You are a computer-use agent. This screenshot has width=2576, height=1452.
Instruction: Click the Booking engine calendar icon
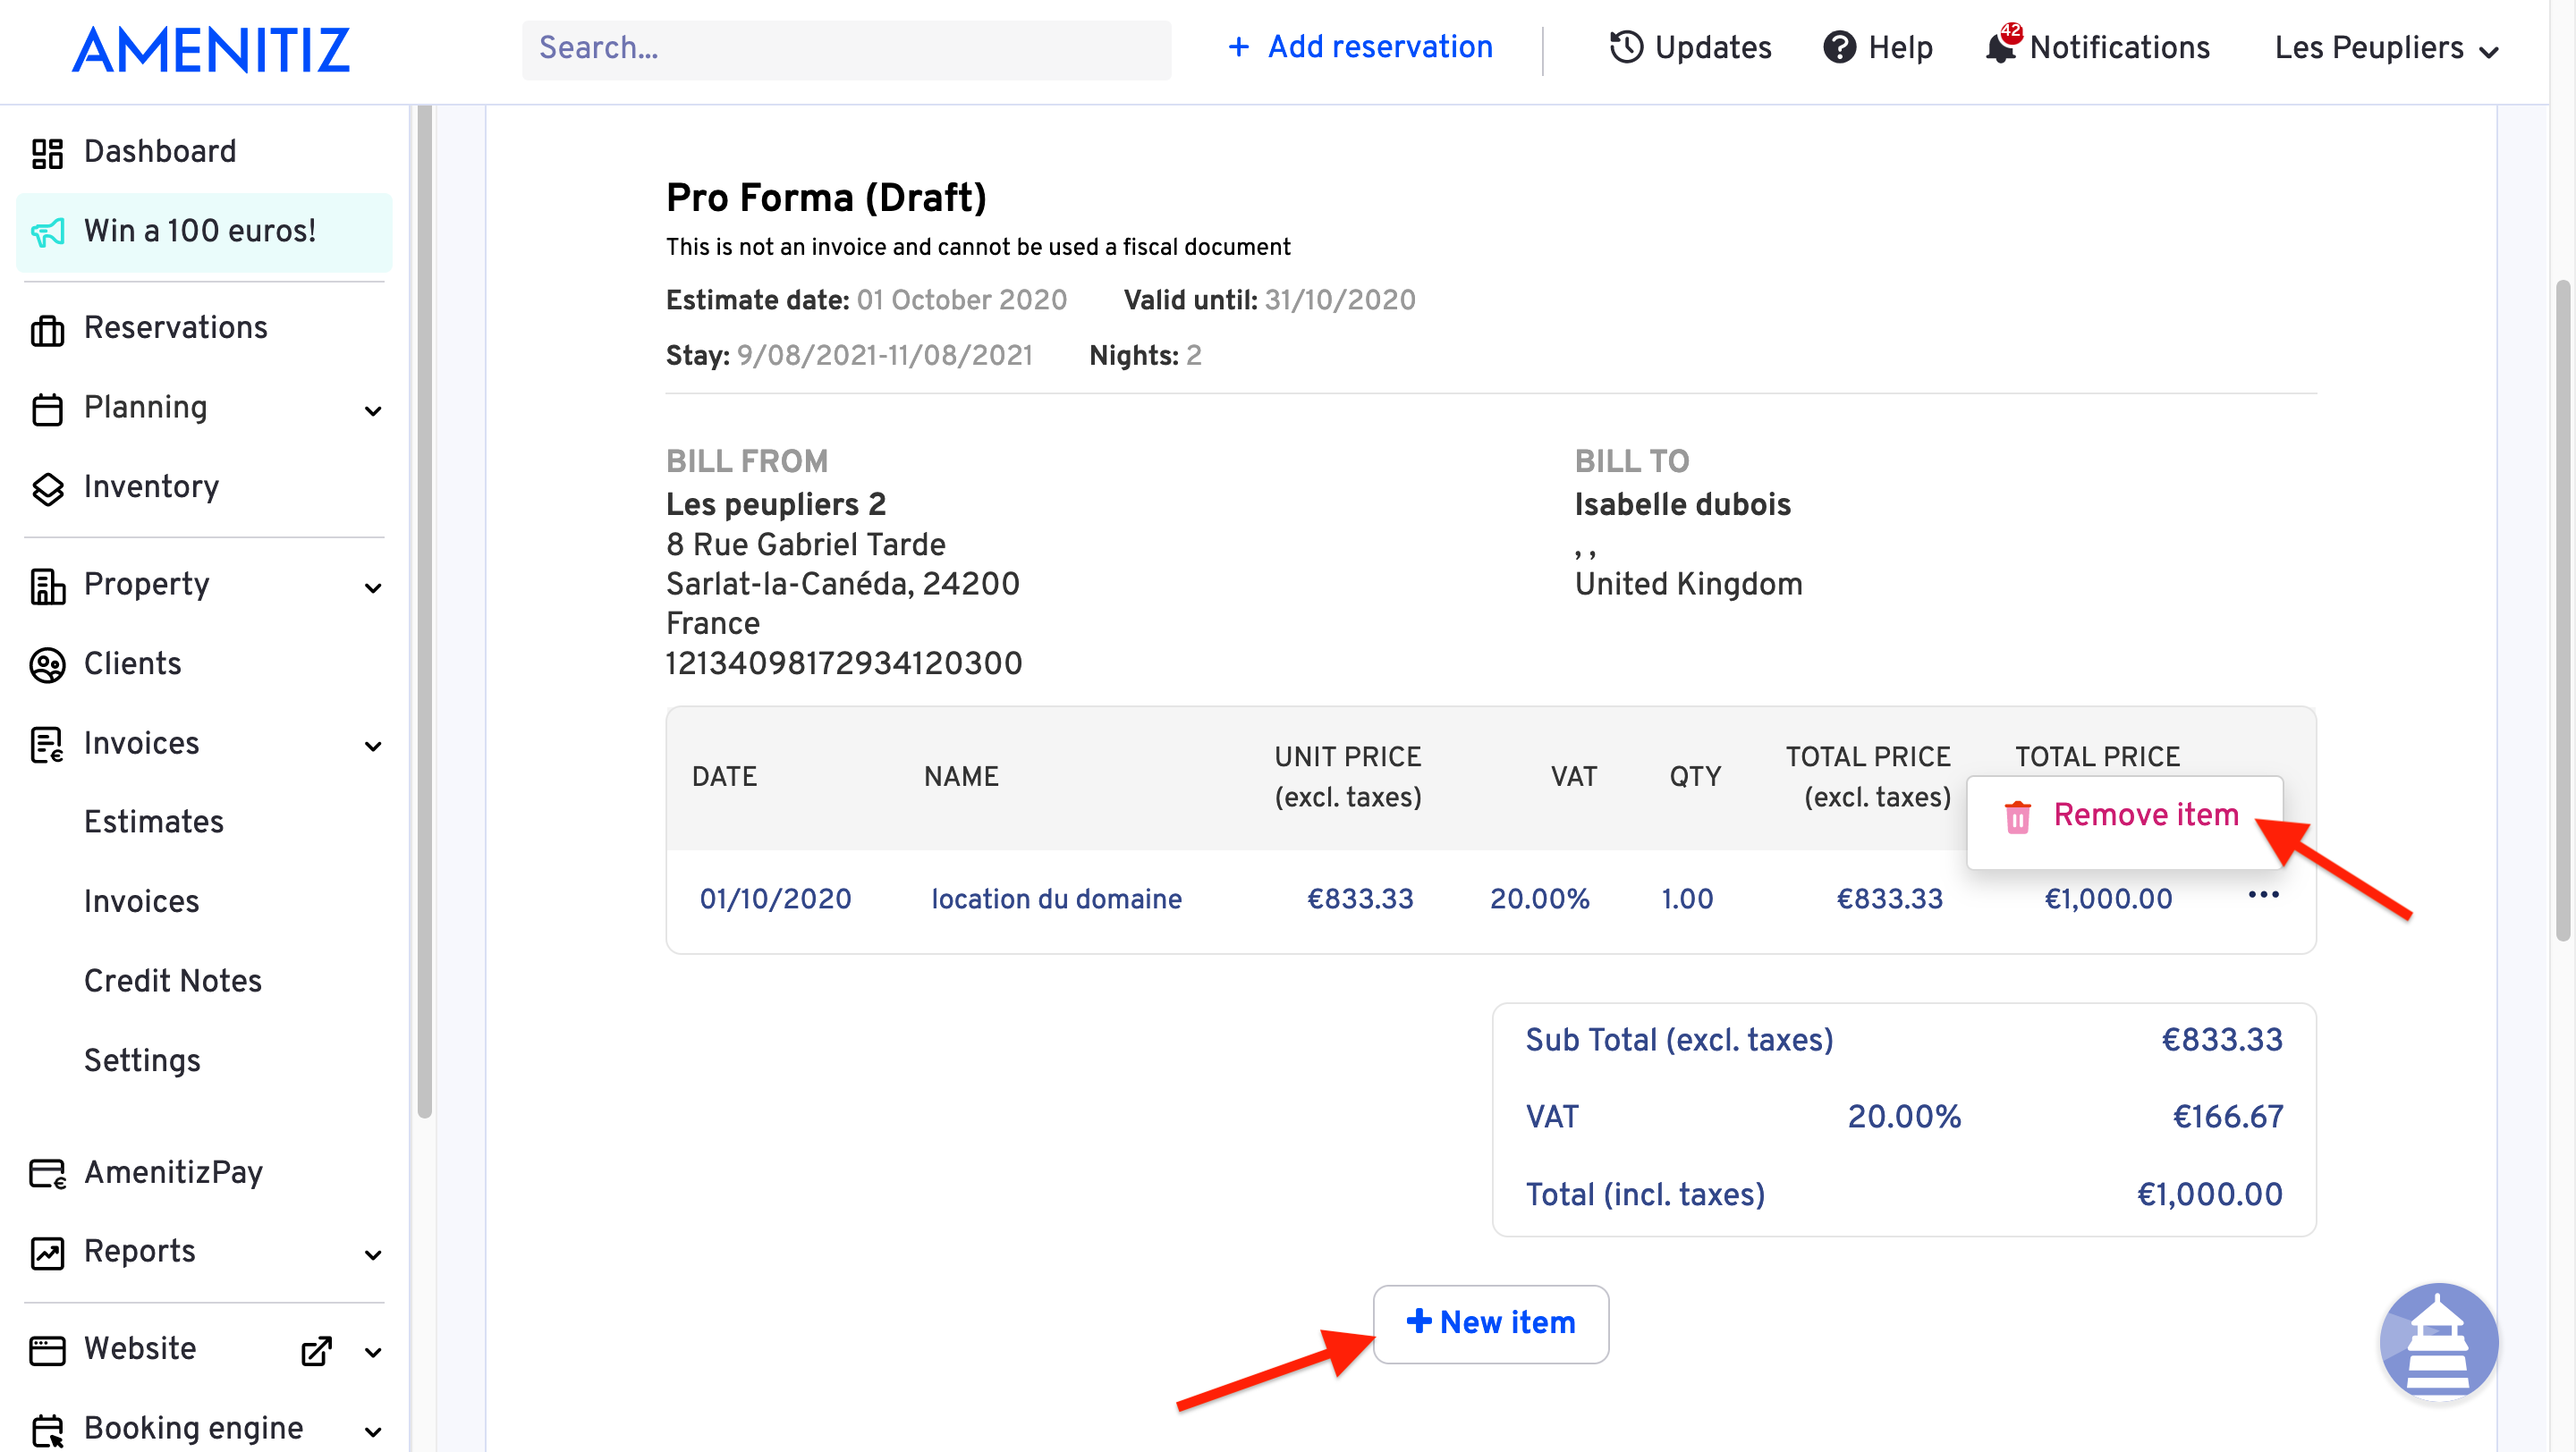click(47, 1430)
